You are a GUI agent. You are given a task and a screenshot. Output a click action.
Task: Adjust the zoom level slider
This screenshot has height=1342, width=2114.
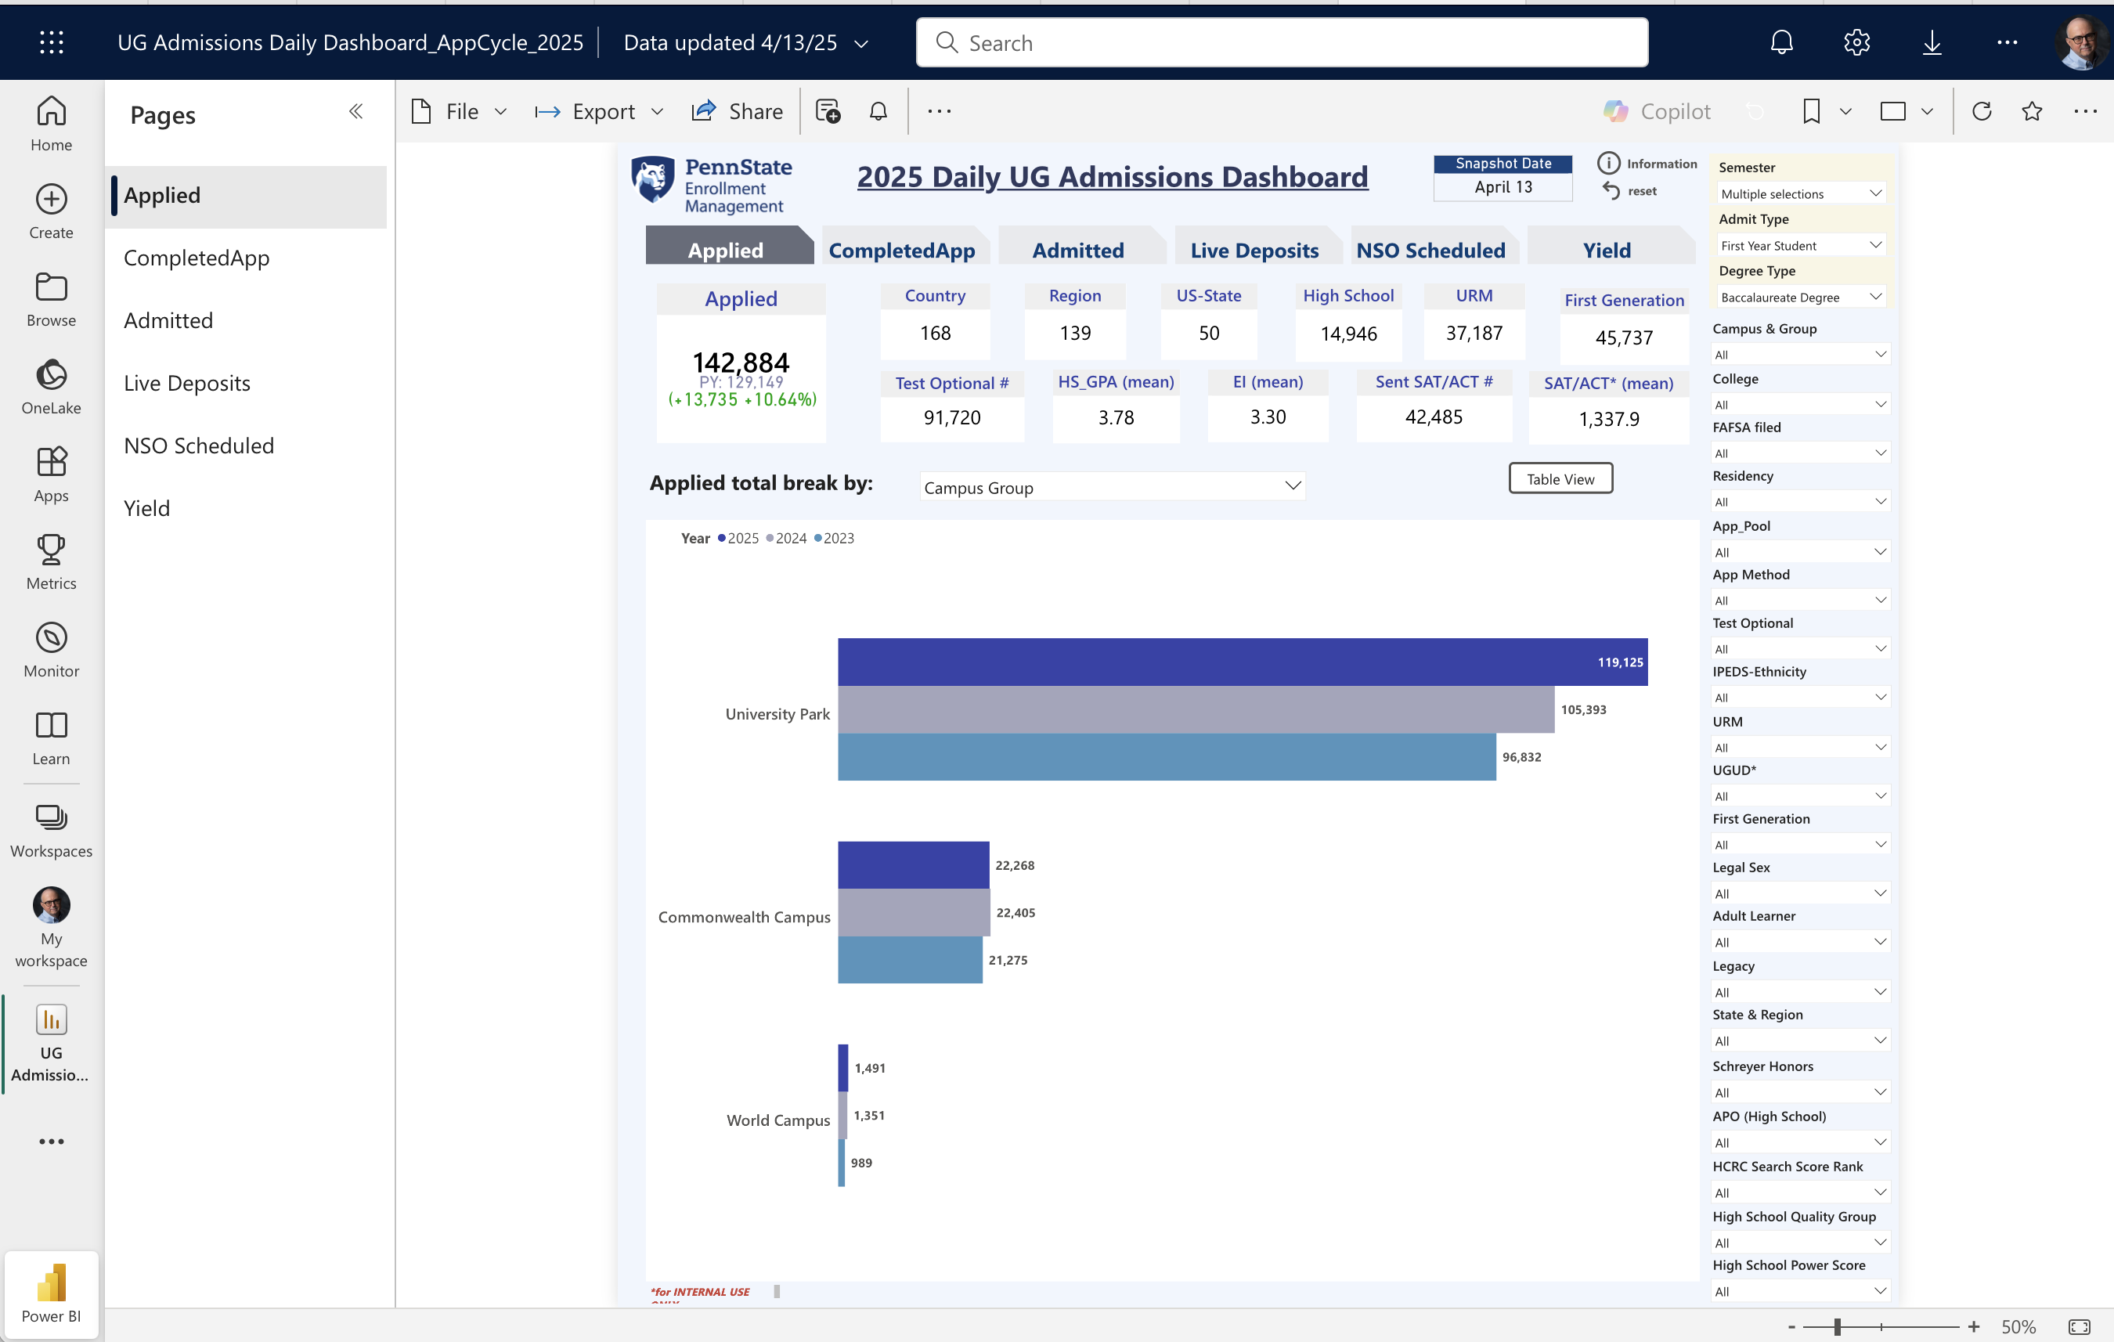1837,1326
